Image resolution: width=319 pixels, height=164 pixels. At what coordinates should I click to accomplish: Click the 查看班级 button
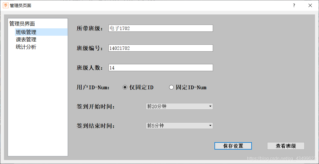click(x=286, y=146)
